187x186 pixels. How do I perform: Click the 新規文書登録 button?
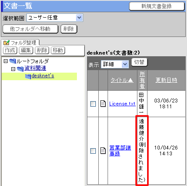(157, 6)
